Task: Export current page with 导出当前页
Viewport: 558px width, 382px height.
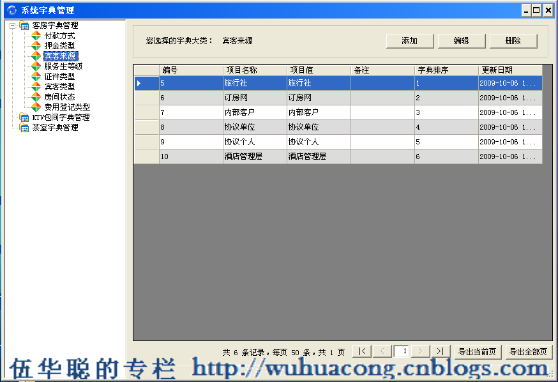Action: click(478, 352)
